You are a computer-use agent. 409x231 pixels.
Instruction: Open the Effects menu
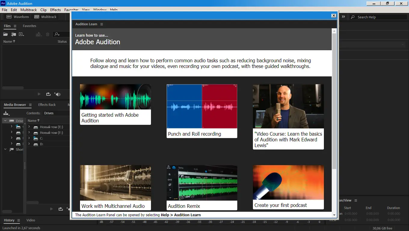tap(55, 10)
